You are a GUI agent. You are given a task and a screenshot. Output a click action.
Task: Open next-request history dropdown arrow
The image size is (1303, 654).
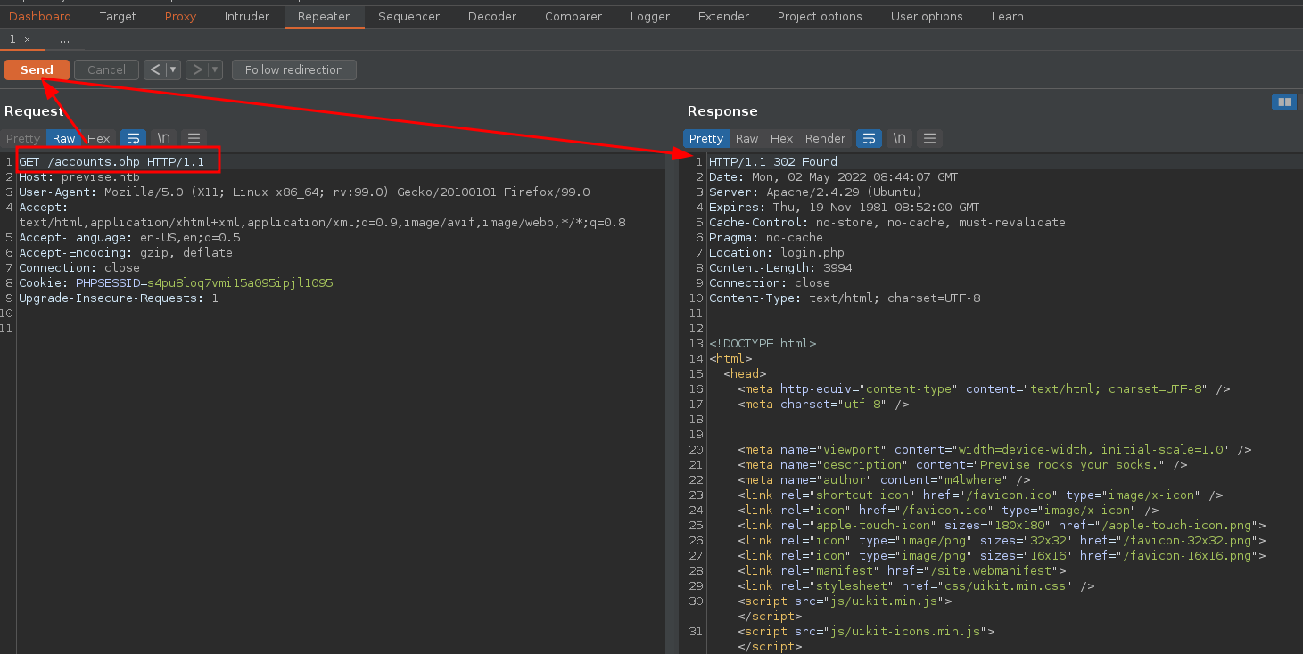(216, 69)
